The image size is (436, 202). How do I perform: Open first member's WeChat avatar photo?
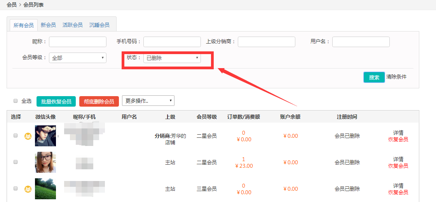45,136
